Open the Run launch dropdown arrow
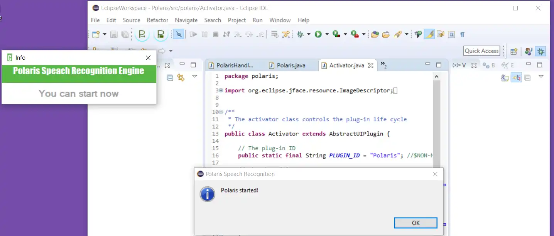This screenshot has height=236, width=554. [x=327, y=34]
